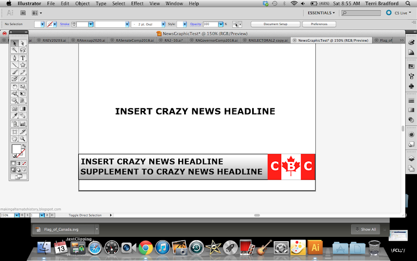The height and width of the screenshot is (261, 417).
Task: Set paint mode to None
Action: coord(24,163)
